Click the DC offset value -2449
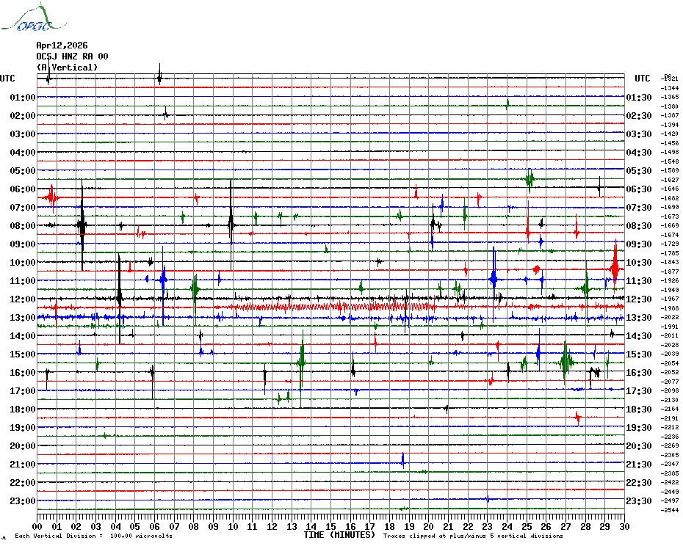Viewport: 683px width, 546px height. (x=670, y=492)
